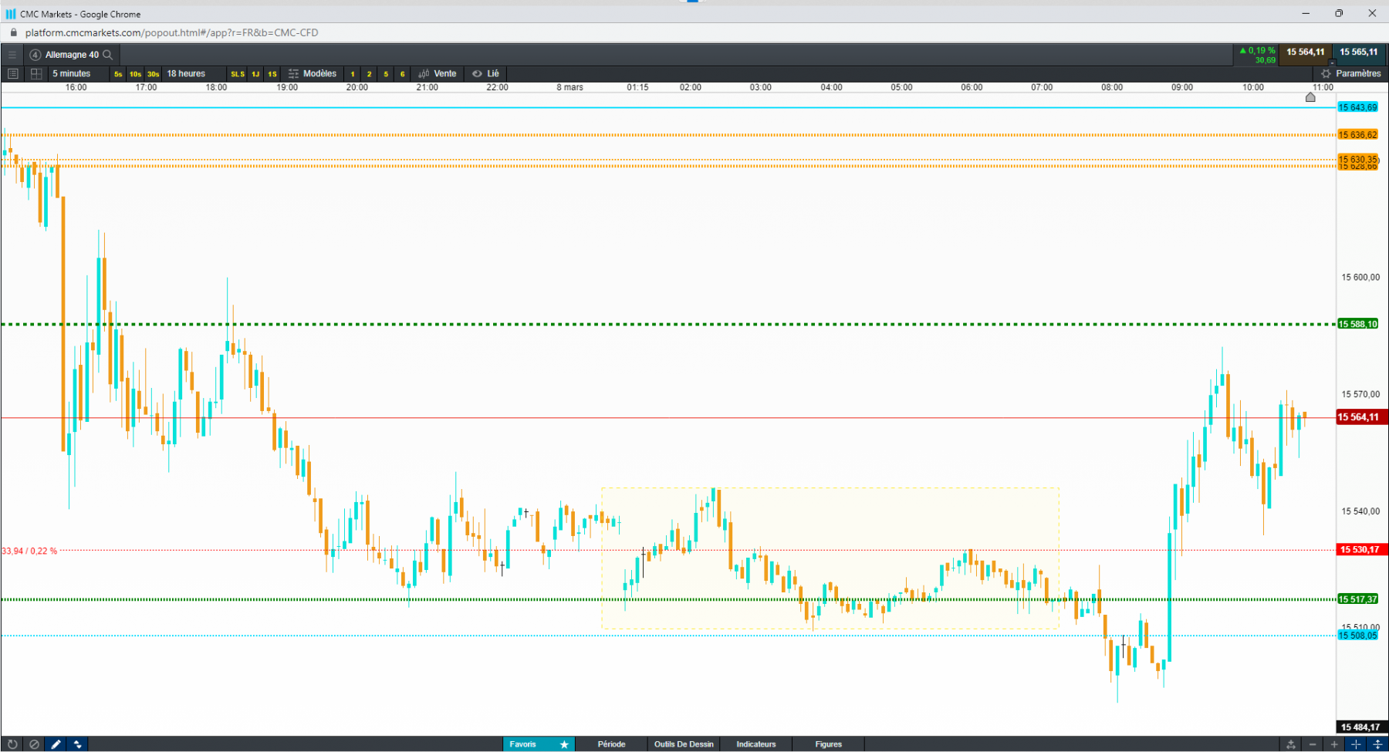Open the multi-chart grid layout icon

coord(36,74)
